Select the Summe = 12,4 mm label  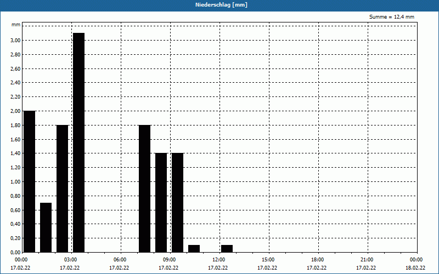coord(392,17)
